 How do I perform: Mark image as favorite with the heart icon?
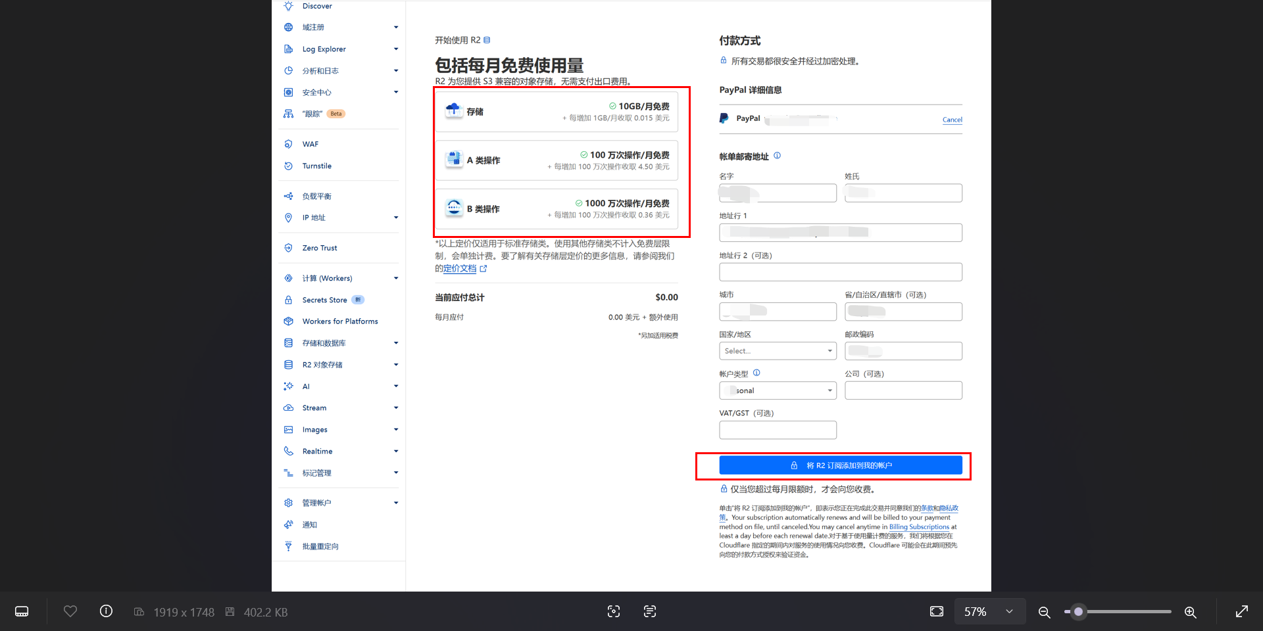click(70, 612)
